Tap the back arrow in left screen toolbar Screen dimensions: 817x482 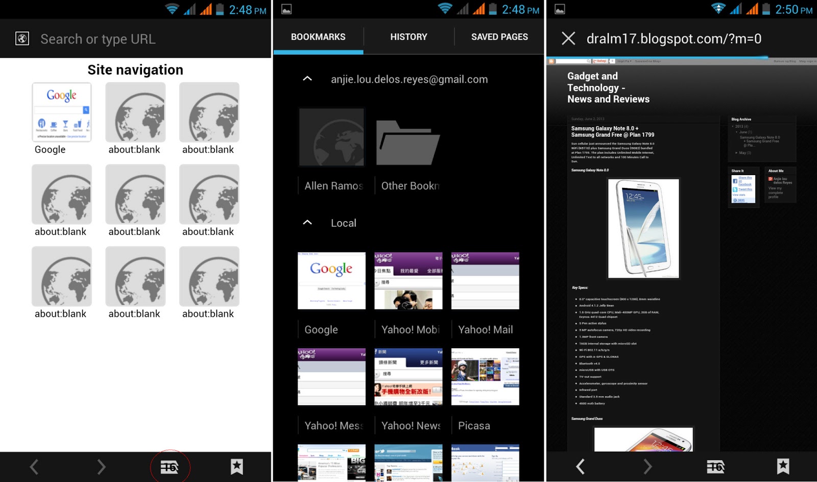pyautogui.click(x=34, y=467)
